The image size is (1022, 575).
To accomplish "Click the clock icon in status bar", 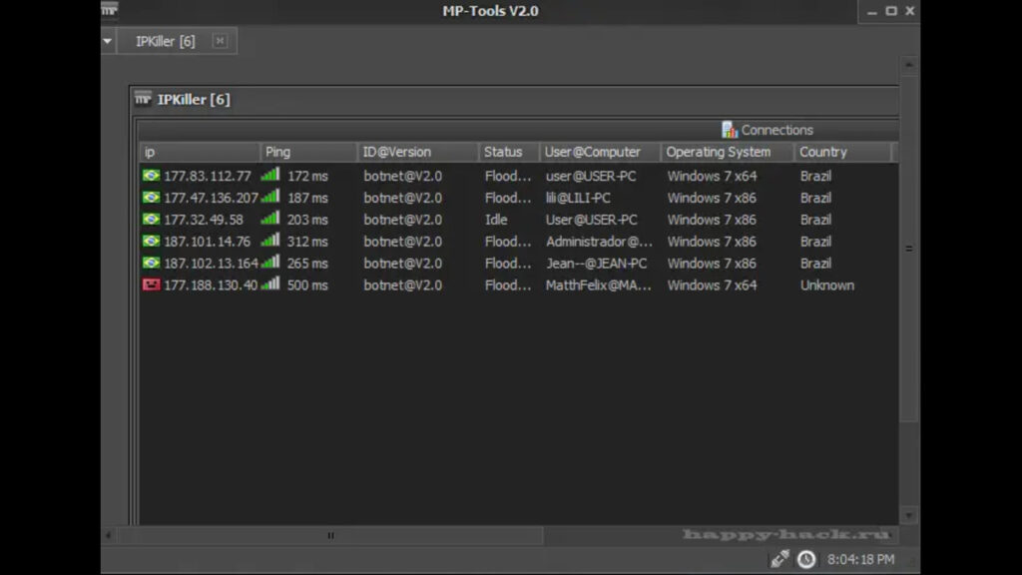I will tap(806, 559).
